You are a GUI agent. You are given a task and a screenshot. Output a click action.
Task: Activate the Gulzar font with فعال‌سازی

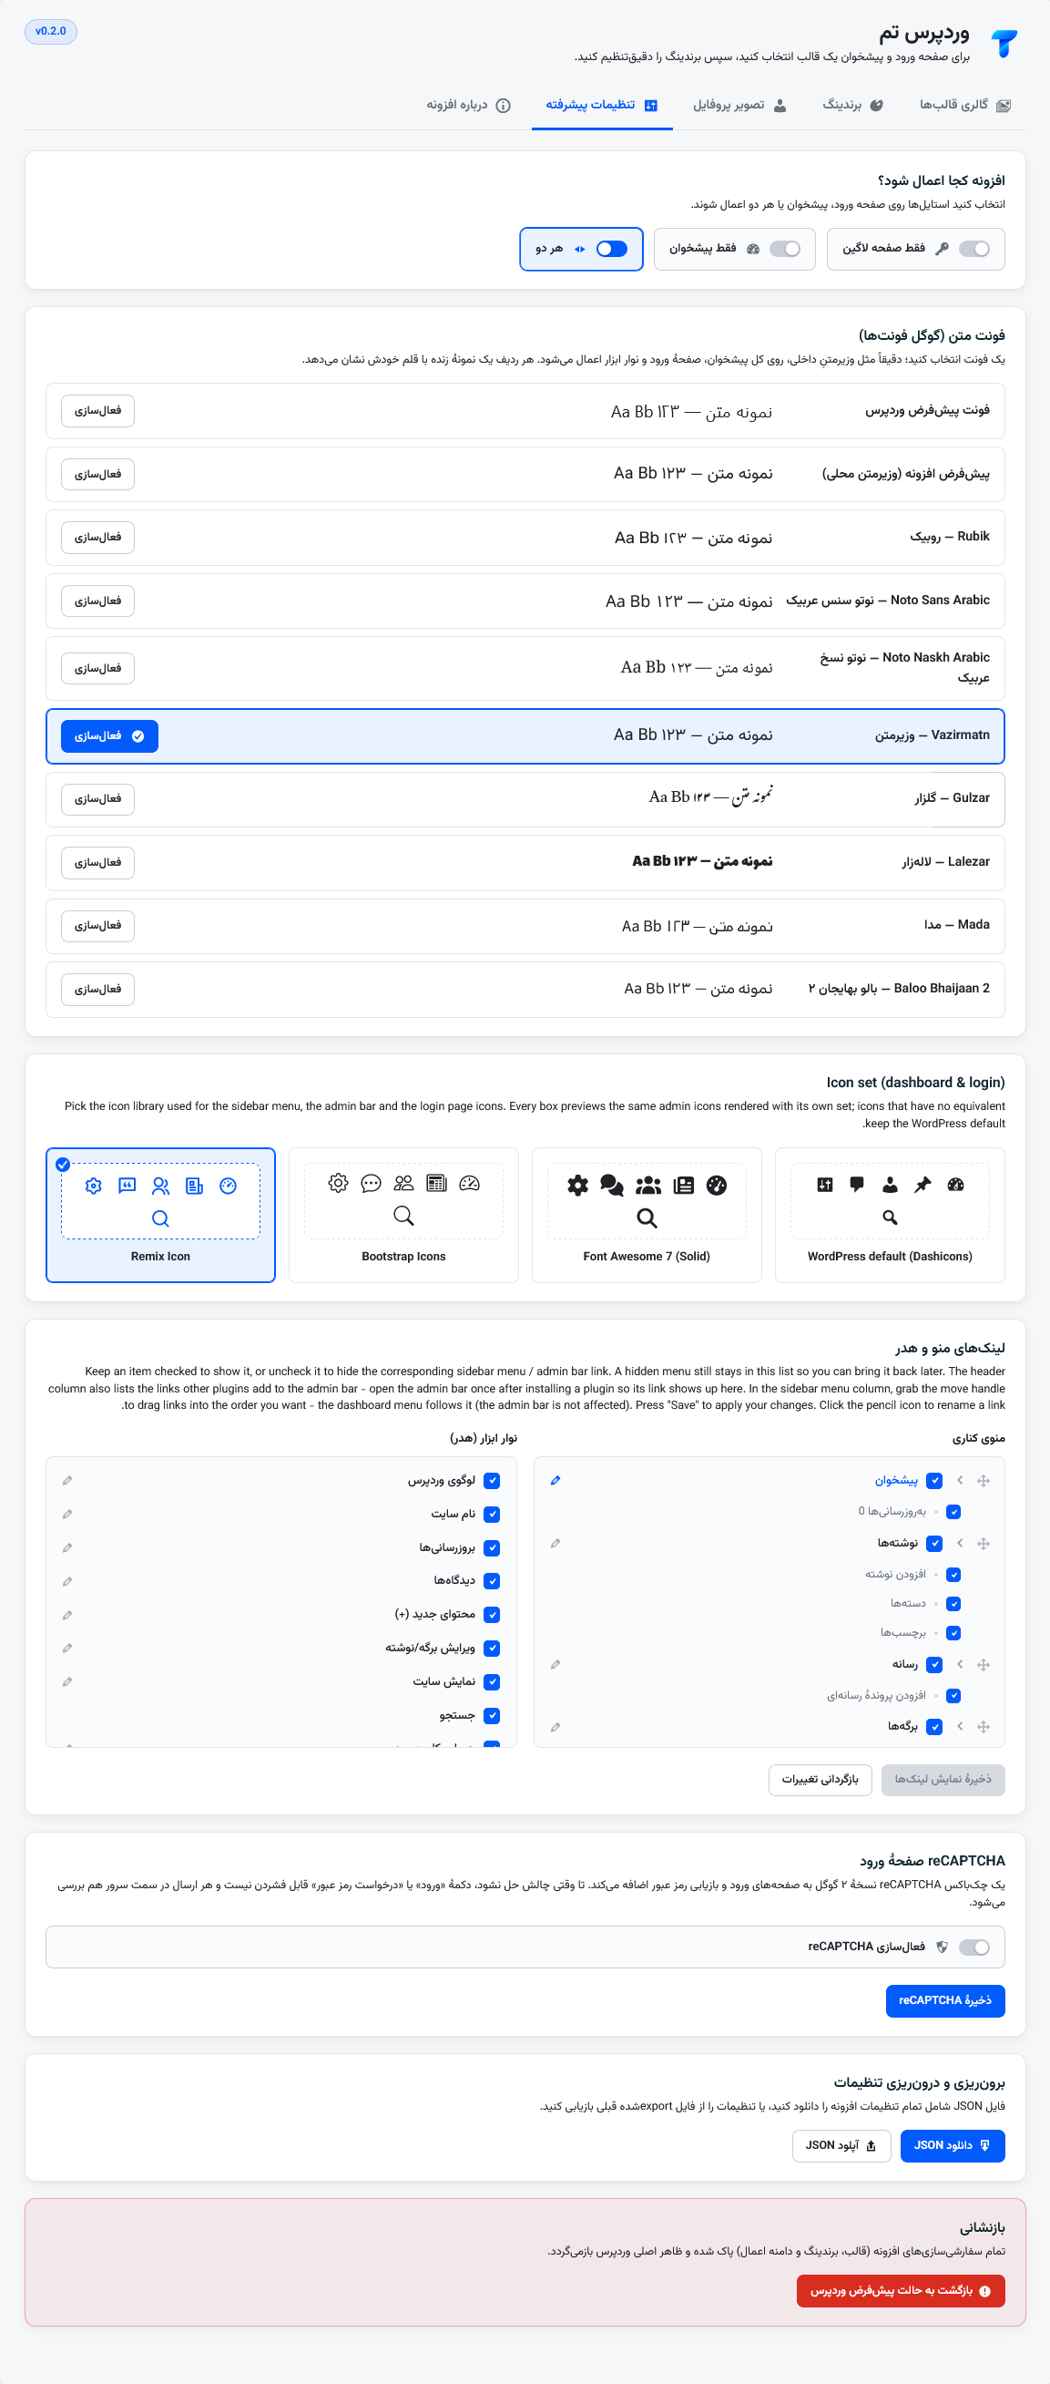pyautogui.click(x=98, y=798)
